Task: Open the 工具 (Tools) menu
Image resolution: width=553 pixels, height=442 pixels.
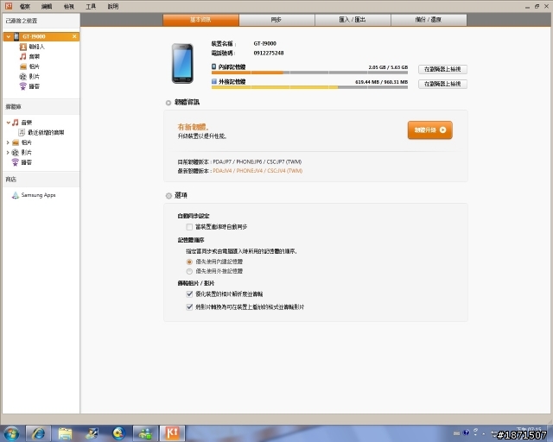Action: [91, 6]
